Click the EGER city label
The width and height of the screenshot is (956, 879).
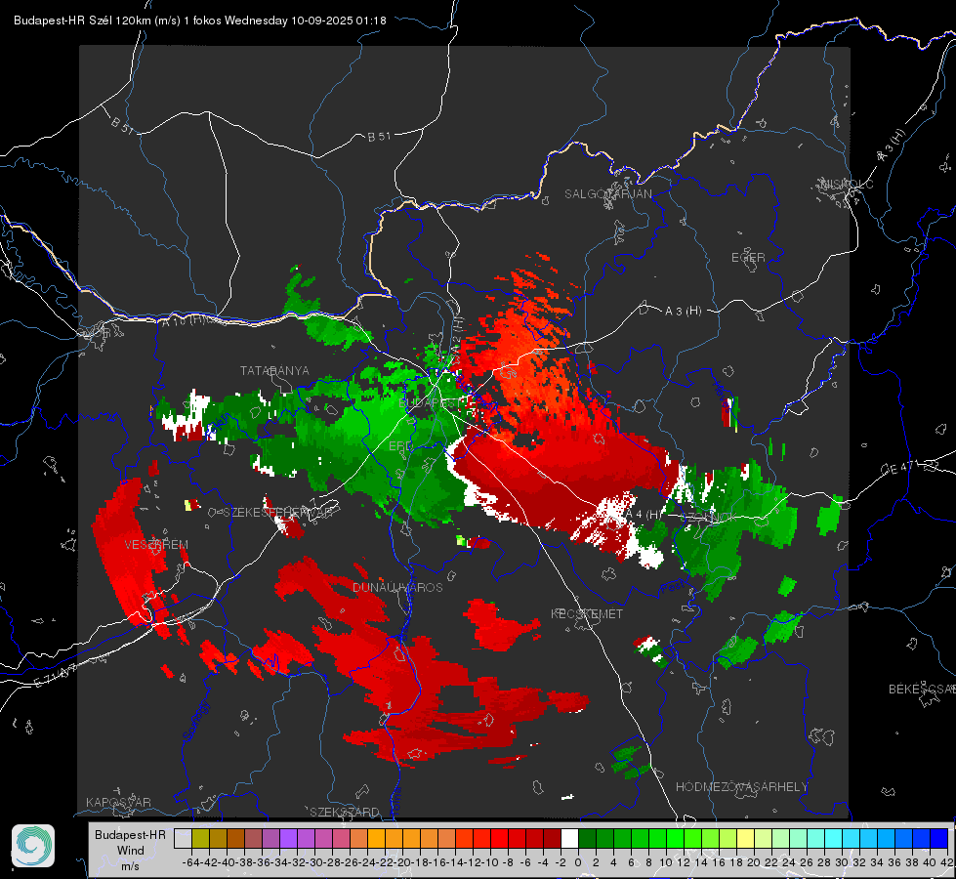coord(748,258)
